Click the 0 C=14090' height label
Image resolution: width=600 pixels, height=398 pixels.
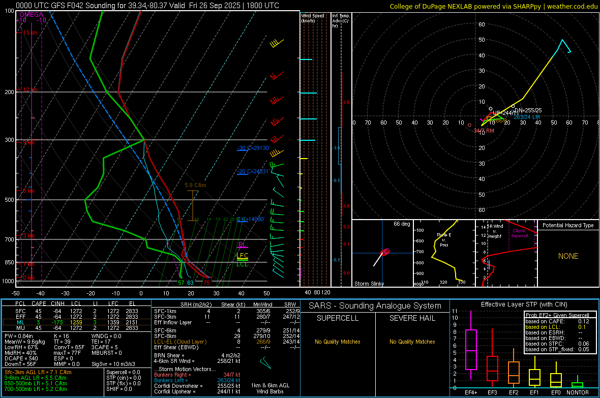pyautogui.click(x=251, y=219)
